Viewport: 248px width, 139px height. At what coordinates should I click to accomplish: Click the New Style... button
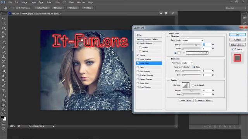pyautogui.click(x=238, y=45)
